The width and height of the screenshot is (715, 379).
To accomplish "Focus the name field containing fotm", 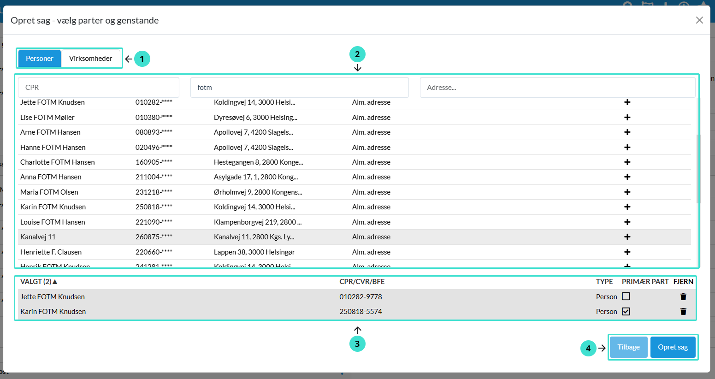I will tap(299, 88).
